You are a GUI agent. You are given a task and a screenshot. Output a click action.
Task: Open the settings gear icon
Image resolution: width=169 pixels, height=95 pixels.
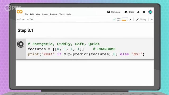click(x=144, y=12)
